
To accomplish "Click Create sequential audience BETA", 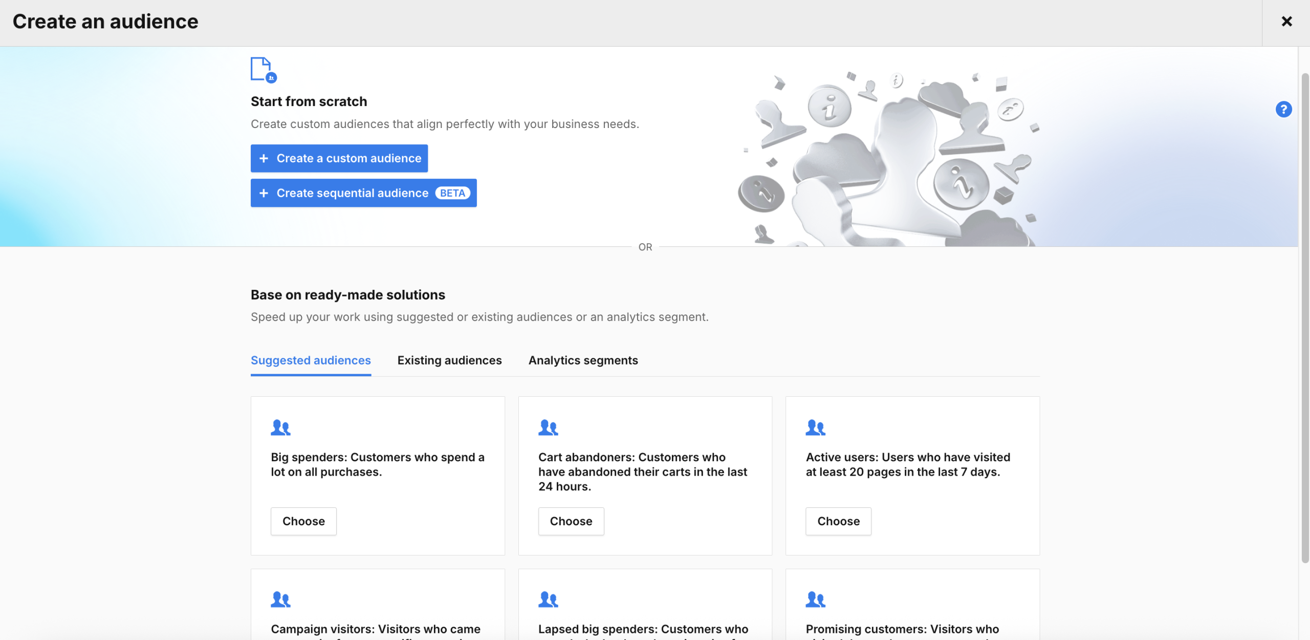I will [x=363, y=193].
